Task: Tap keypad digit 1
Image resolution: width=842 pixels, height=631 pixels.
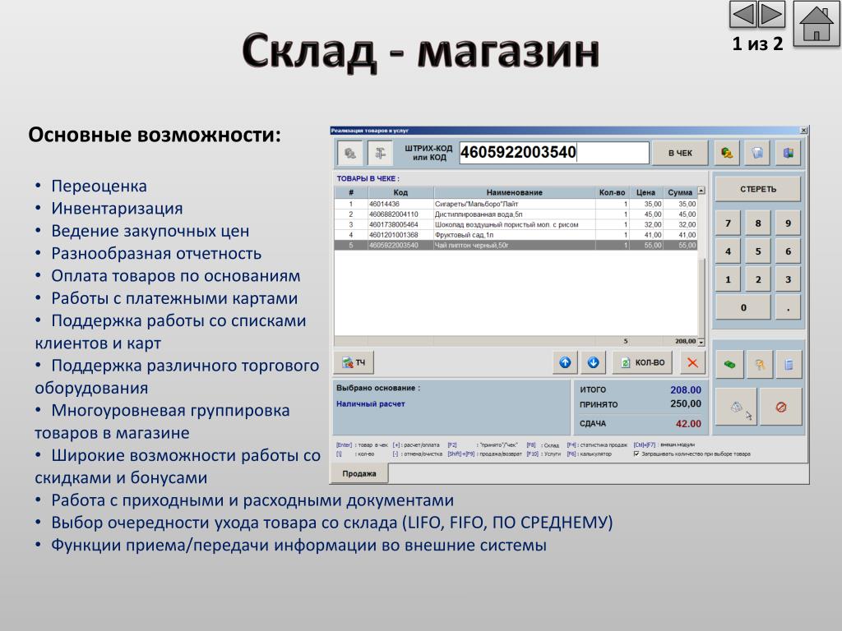Action: tap(729, 279)
